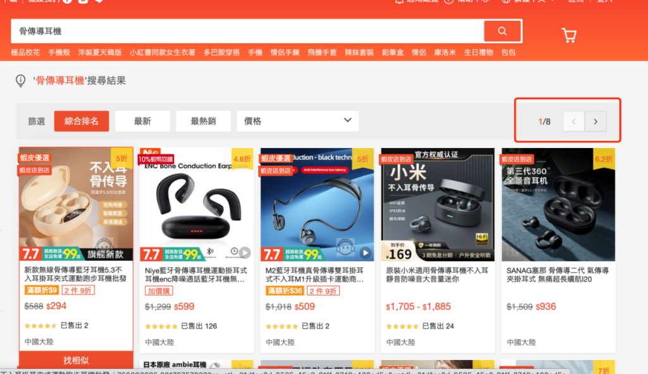Open the SANAG 第三代360° product thumbnail
Image resolution: width=648 pixels, height=374 pixels.
point(558,204)
